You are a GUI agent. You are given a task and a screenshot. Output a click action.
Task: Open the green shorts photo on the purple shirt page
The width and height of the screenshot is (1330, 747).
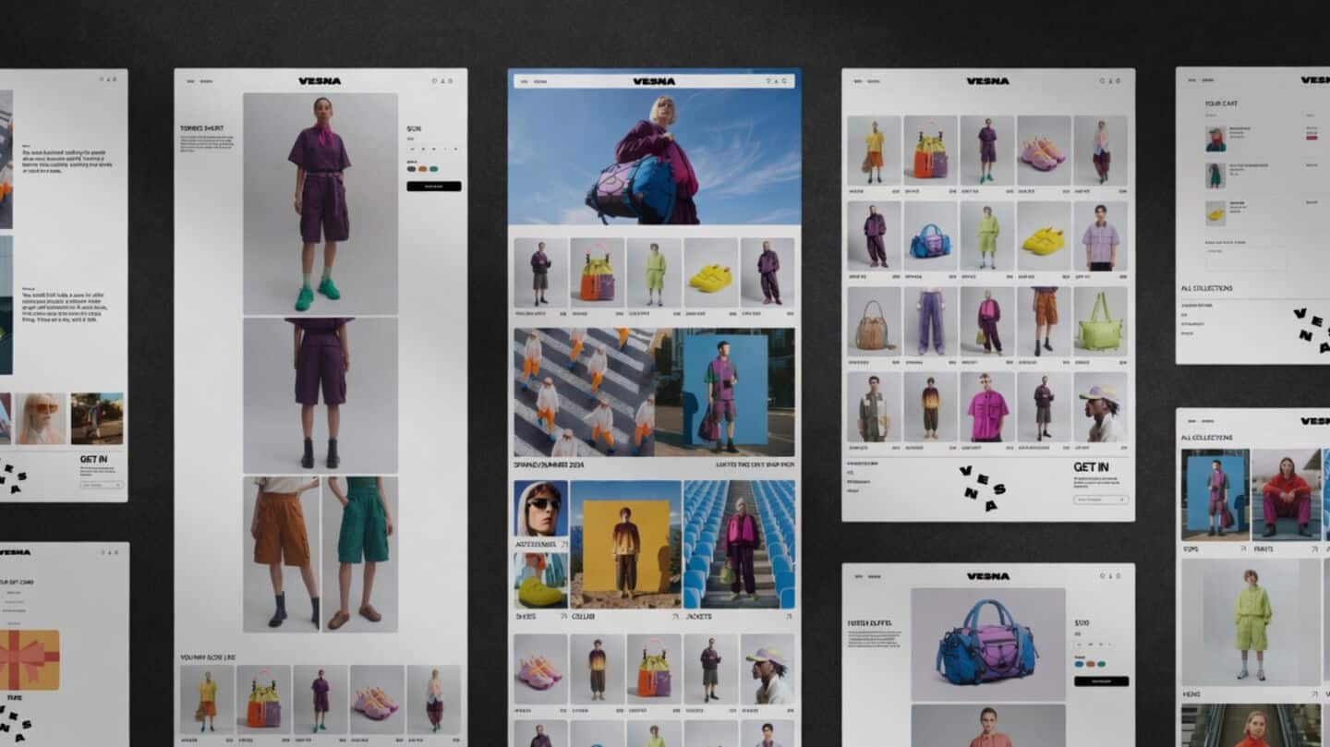pyautogui.click(x=359, y=554)
